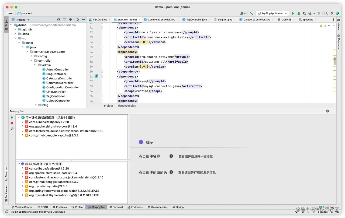Click the editor vertical scrollbar thumb
The height and width of the screenshot is (218, 345).
(x=335, y=61)
